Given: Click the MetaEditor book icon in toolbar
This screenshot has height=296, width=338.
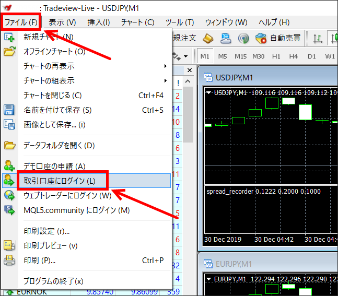Looking at the screenshot, I should coord(208,38).
